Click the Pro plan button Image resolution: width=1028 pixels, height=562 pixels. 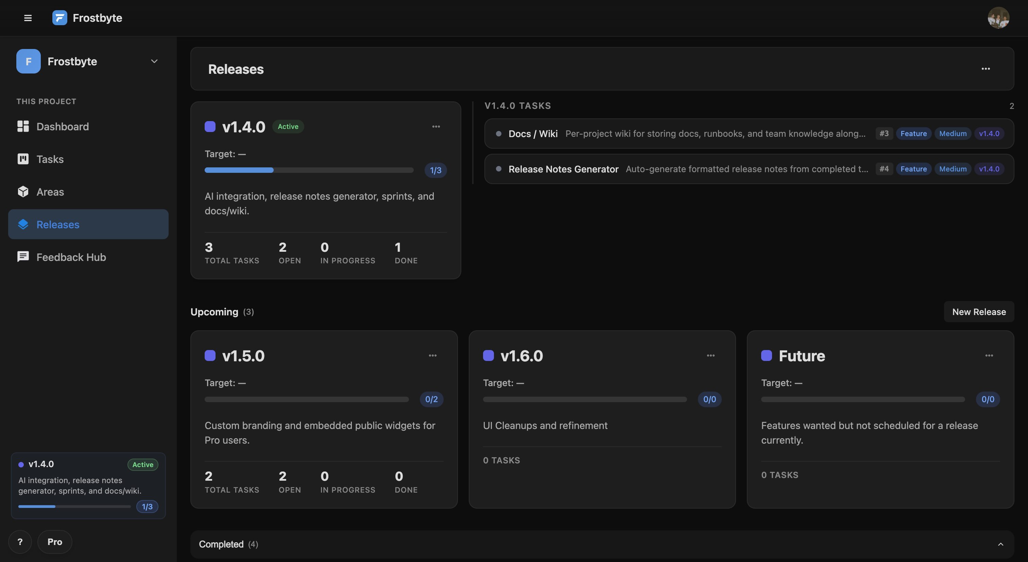55,542
